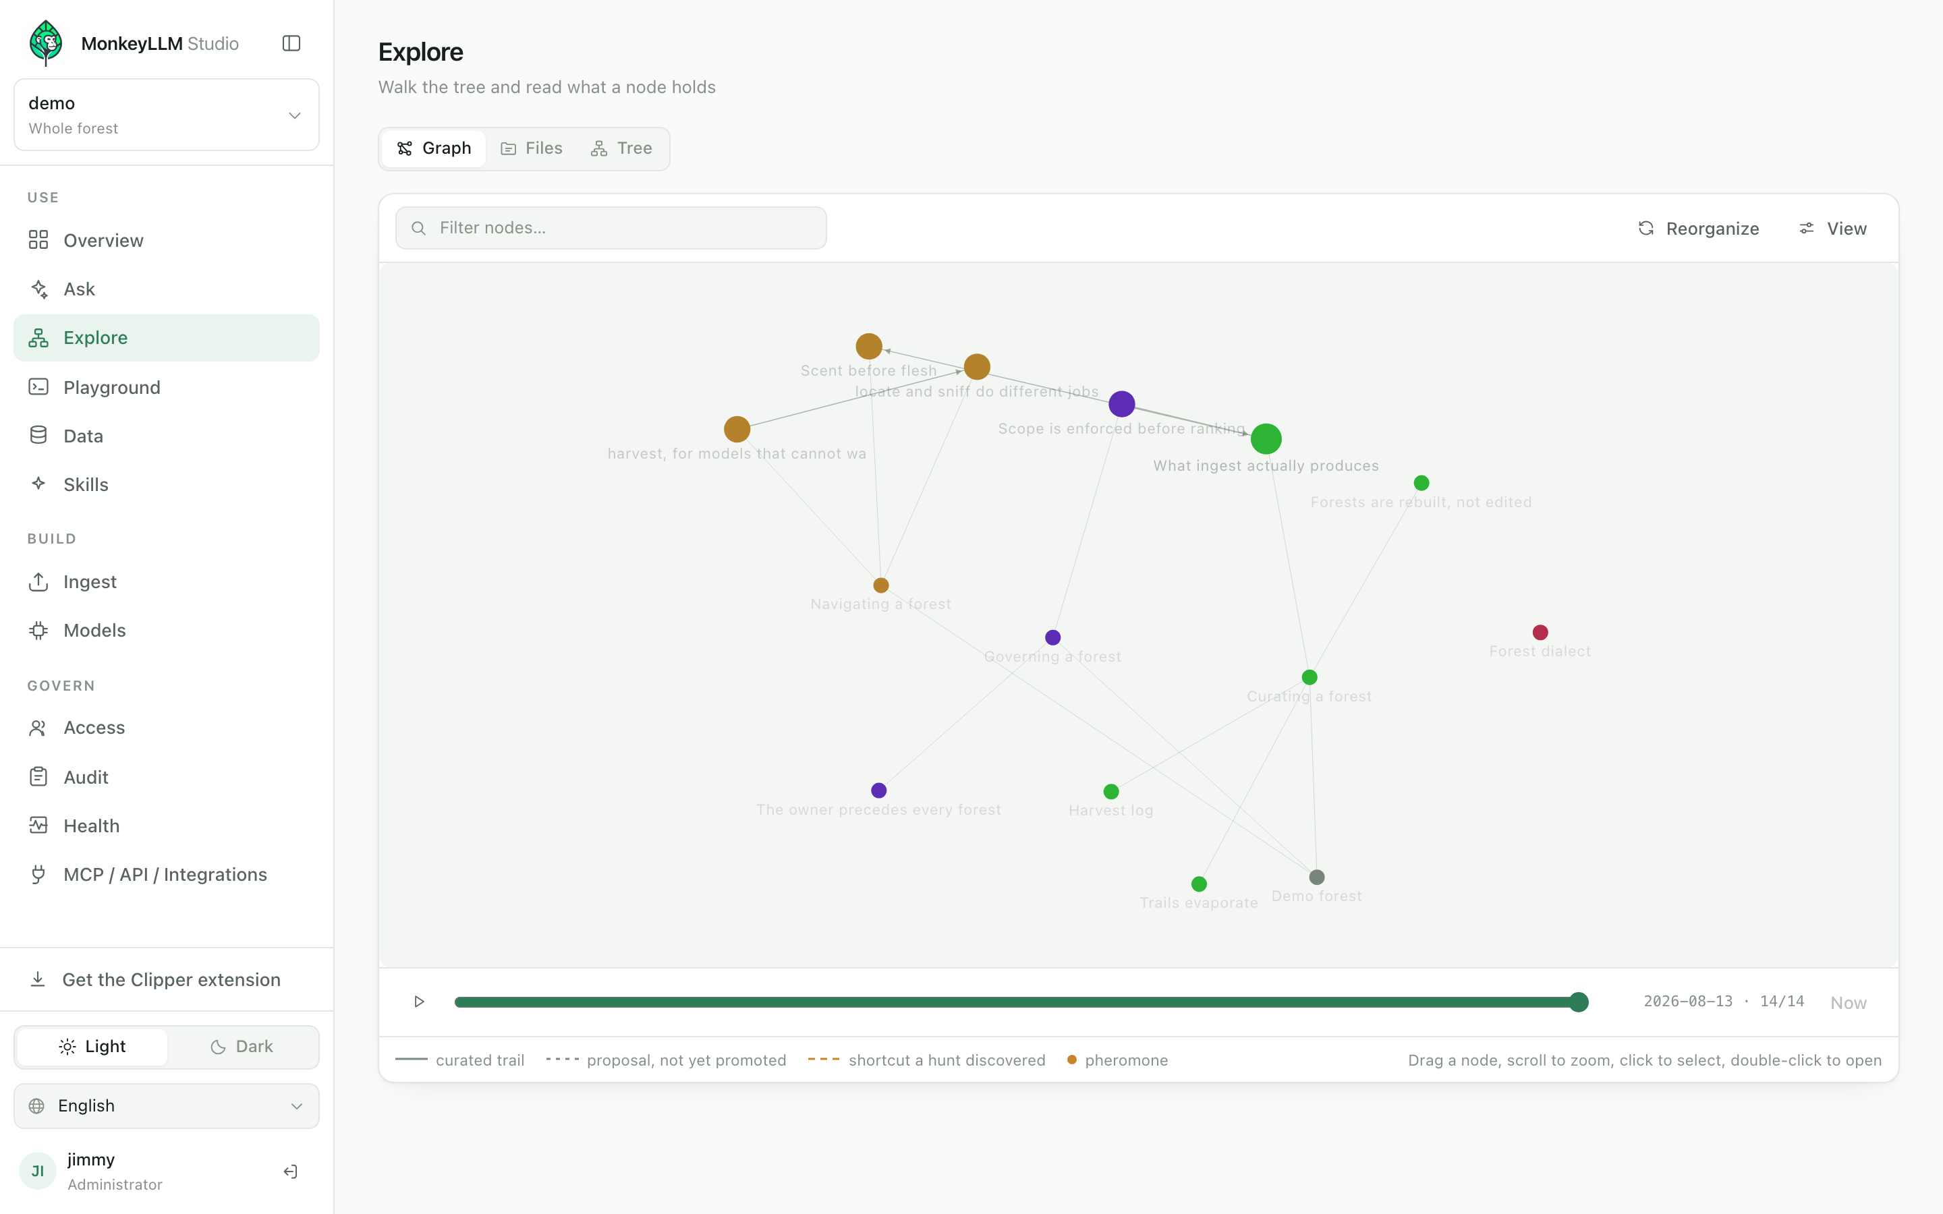Open the Models chip icon
1943x1214 pixels.
(38, 631)
